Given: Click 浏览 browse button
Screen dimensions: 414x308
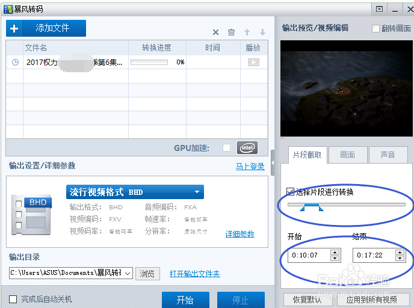Looking at the screenshot, I should (x=147, y=274).
